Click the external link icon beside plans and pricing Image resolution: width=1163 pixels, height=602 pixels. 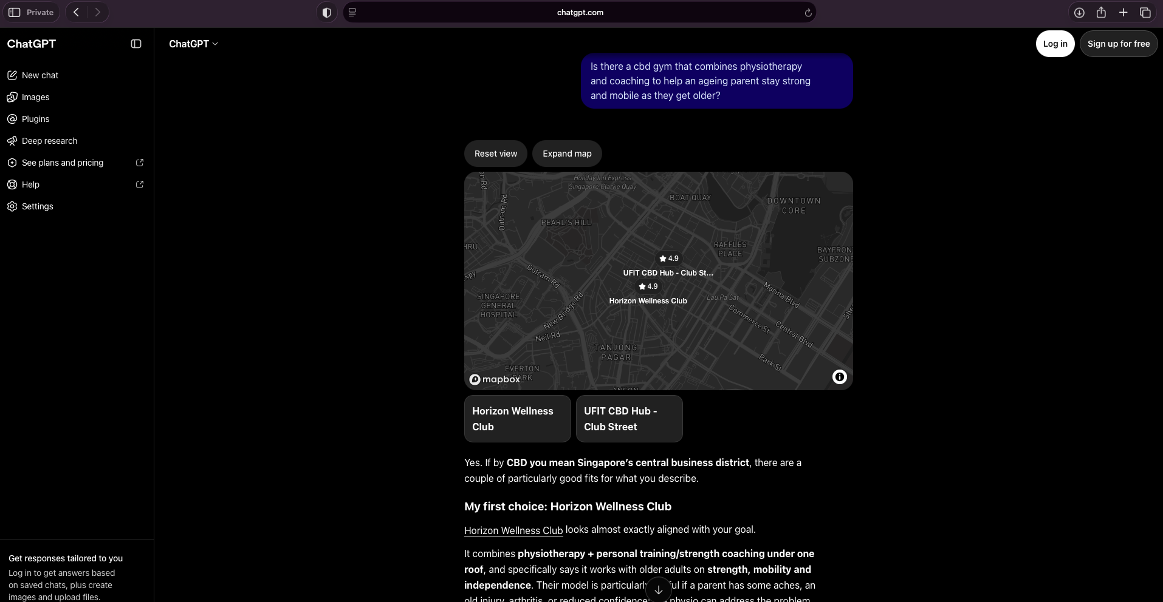pos(140,163)
